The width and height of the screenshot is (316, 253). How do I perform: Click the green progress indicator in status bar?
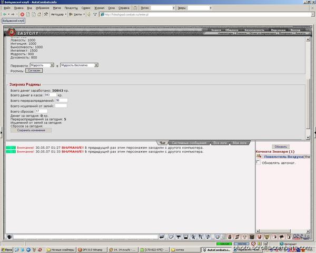click(224, 244)
